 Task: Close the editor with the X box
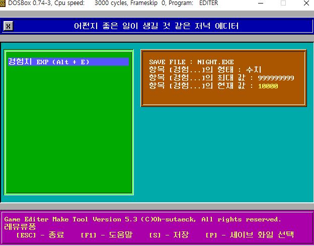click(x=8, y=26)
